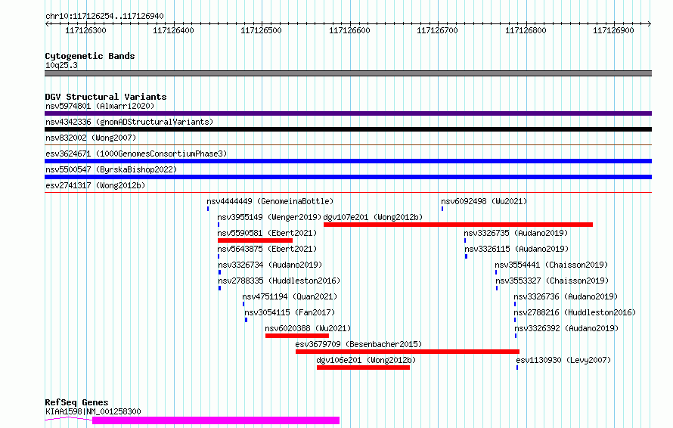Viewport: 673px width, 428px height.
Task: Open nsv3326392 (Audano2019) variant label
Action: click(566, 328)
